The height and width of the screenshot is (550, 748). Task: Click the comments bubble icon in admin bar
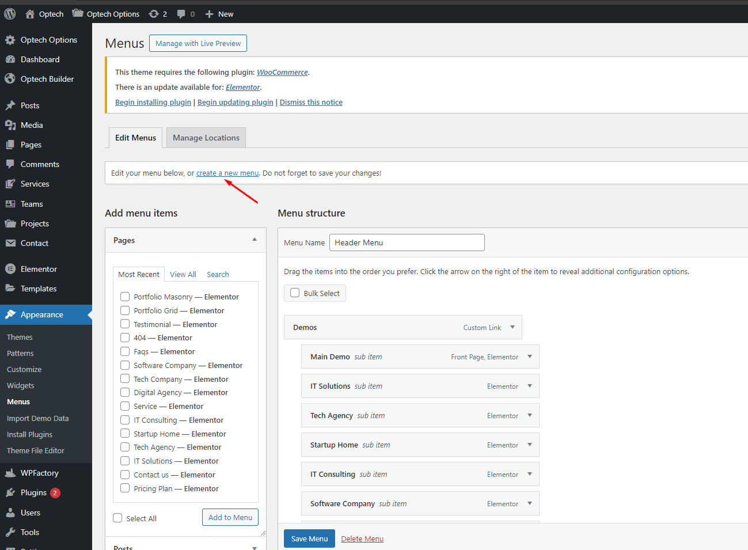[x=181, y=14]
